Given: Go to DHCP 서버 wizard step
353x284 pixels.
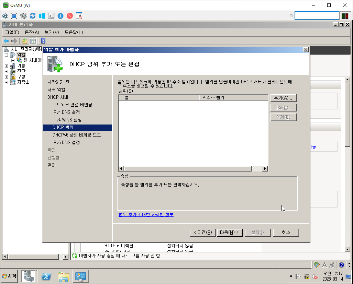Looking at the screenshot, I should pyautogui.click(x=58, y=97).
